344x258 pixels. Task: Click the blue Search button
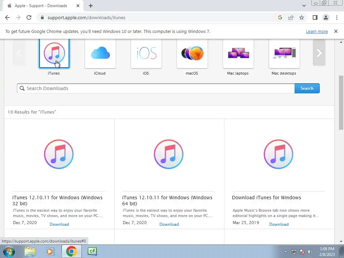coord(307,88)
